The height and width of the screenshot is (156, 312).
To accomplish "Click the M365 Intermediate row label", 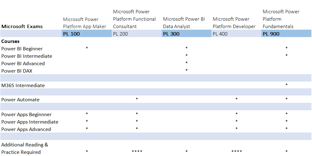I will coord(23,86).
